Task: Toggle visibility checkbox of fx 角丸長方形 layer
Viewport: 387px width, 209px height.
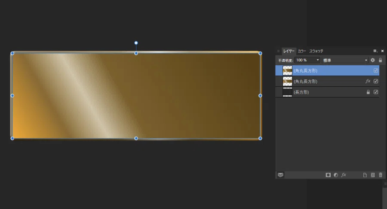Action: [x=376, y=81]
